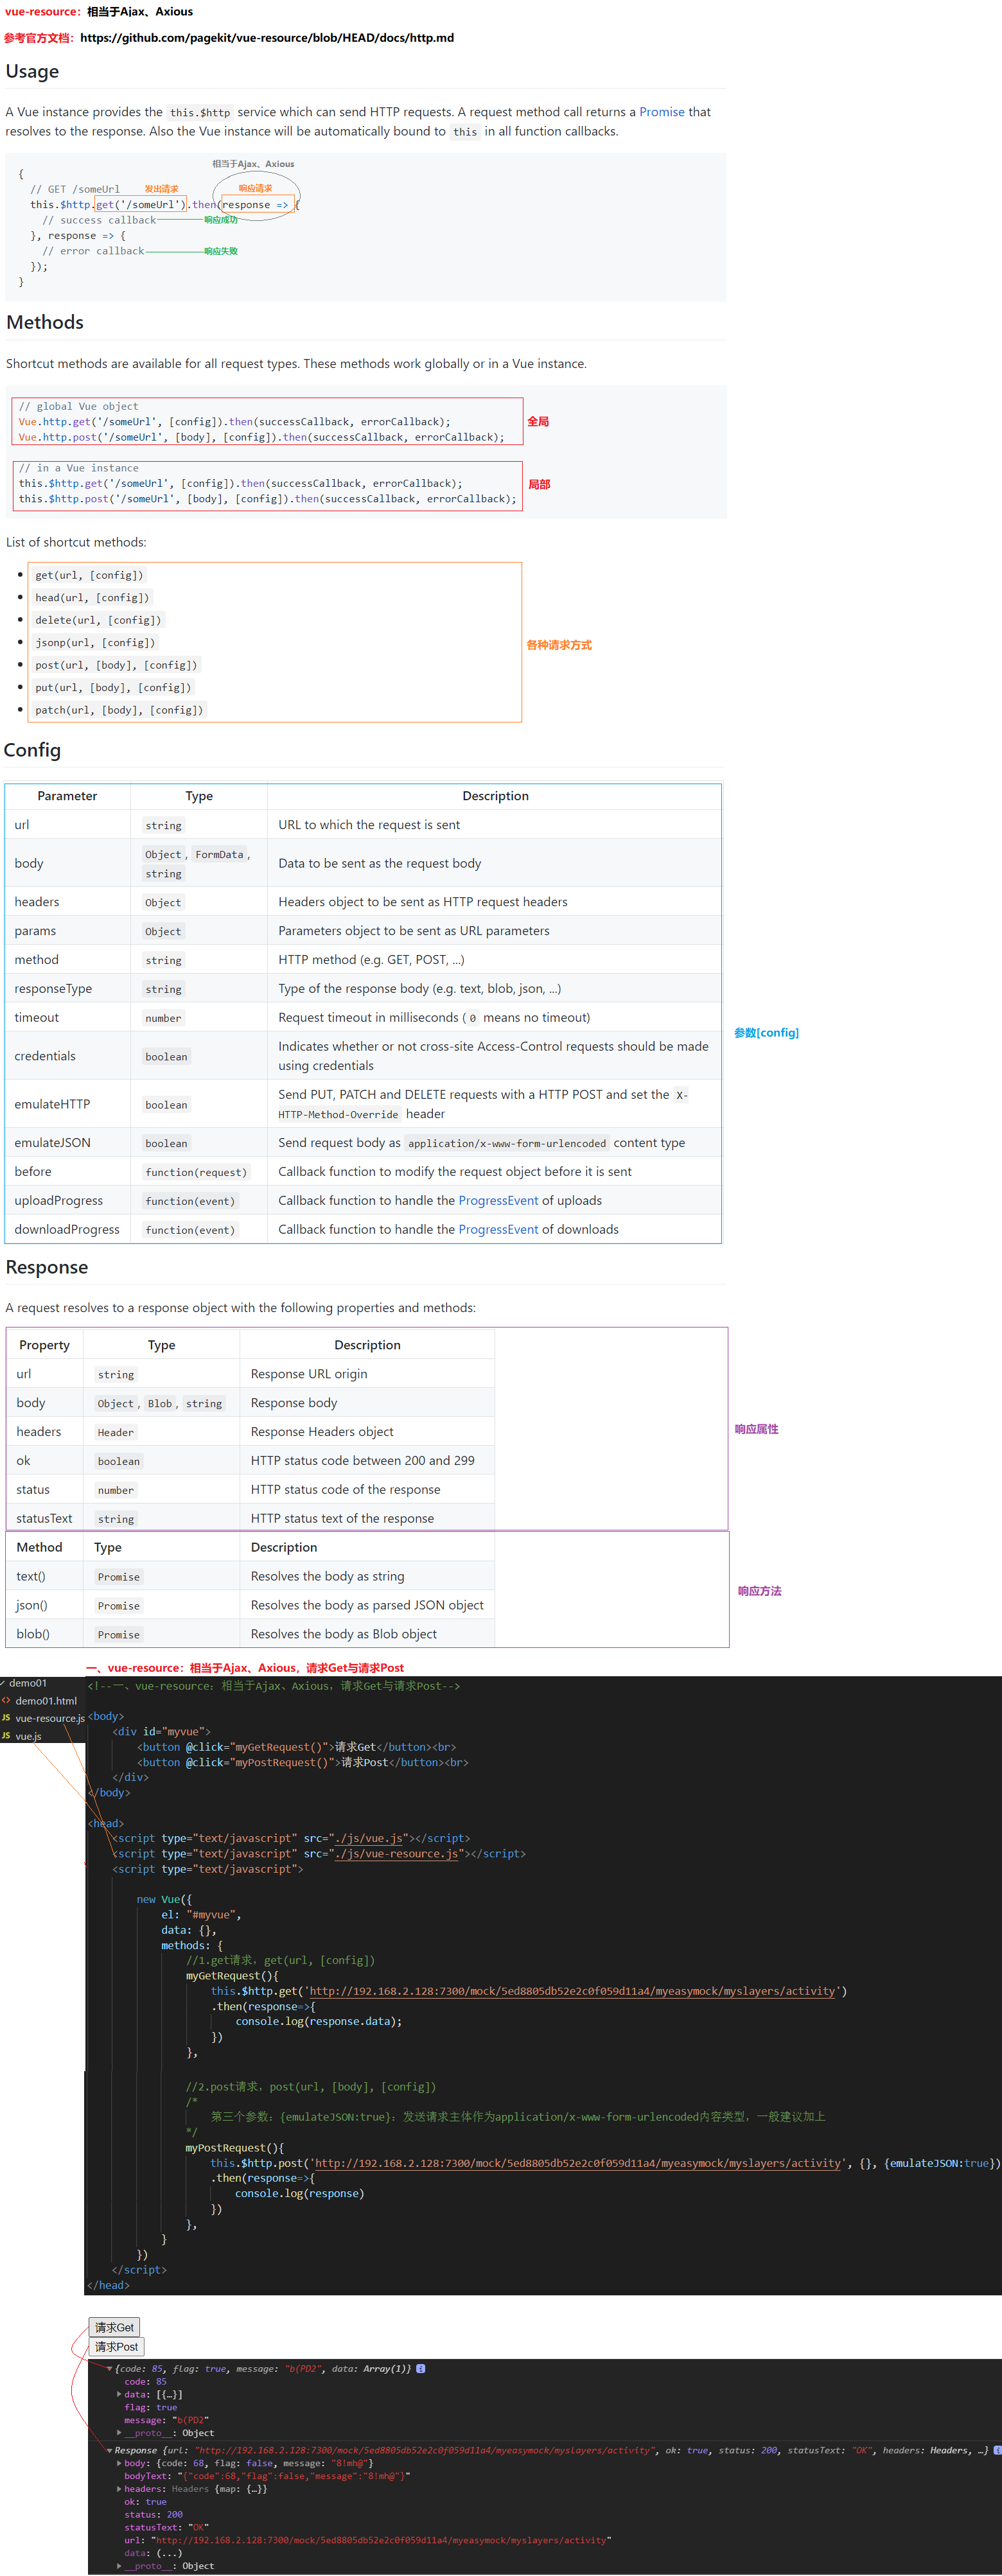Click 'patch(url, [body], [config])' in the list
This screenshot has width=1002, height=2576.
coord(119,710)
